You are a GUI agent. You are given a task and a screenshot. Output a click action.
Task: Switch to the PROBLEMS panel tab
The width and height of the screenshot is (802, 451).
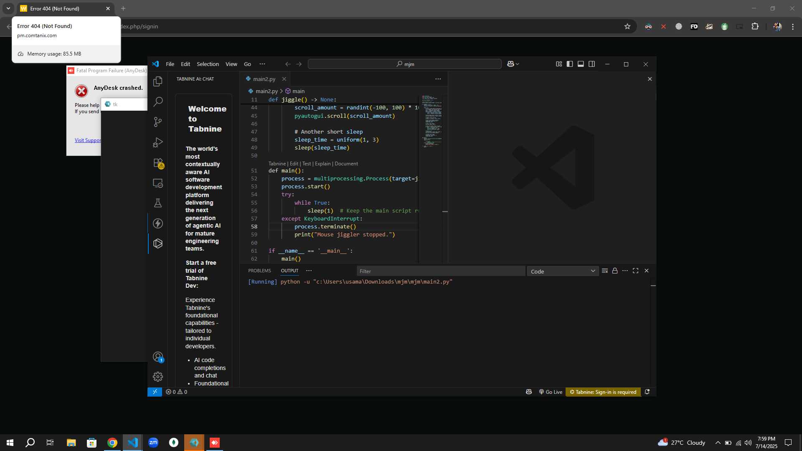259,271
